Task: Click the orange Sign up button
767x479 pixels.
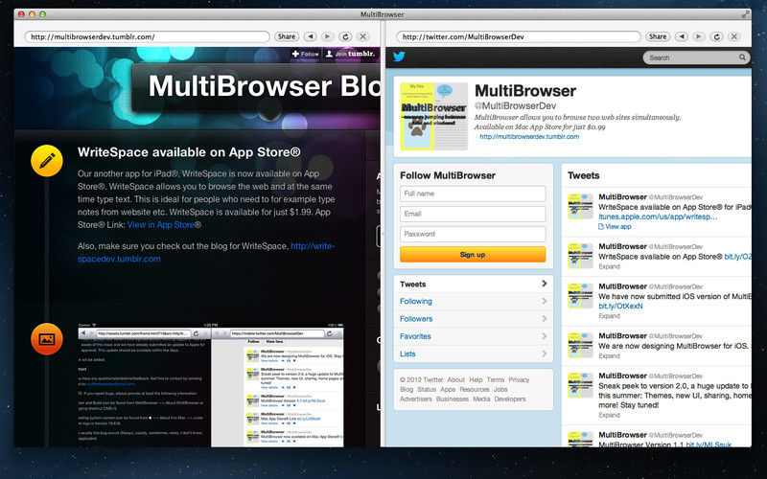Action: point(473,254)
